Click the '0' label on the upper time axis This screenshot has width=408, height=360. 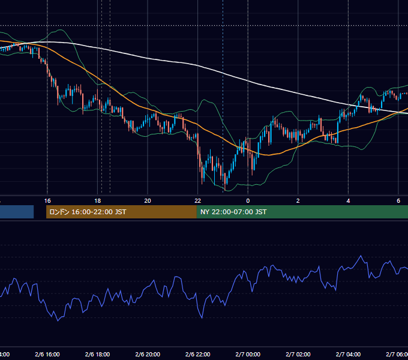pos(248,201)
